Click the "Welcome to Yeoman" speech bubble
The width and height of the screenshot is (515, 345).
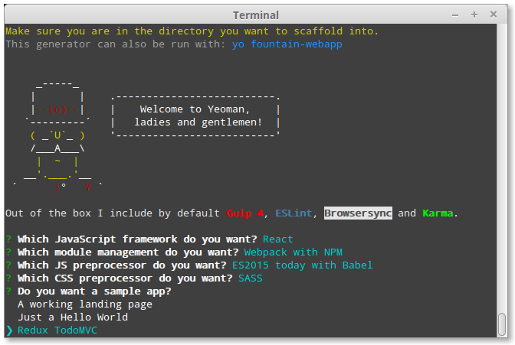point(196,116)
